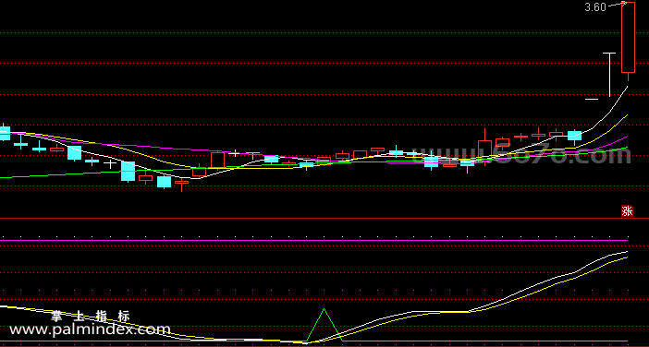Click the 掌上指标 watermark text

tap(91, 317)
